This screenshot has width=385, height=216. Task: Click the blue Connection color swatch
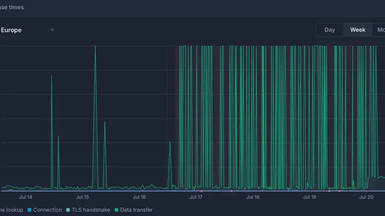(30, 210)
